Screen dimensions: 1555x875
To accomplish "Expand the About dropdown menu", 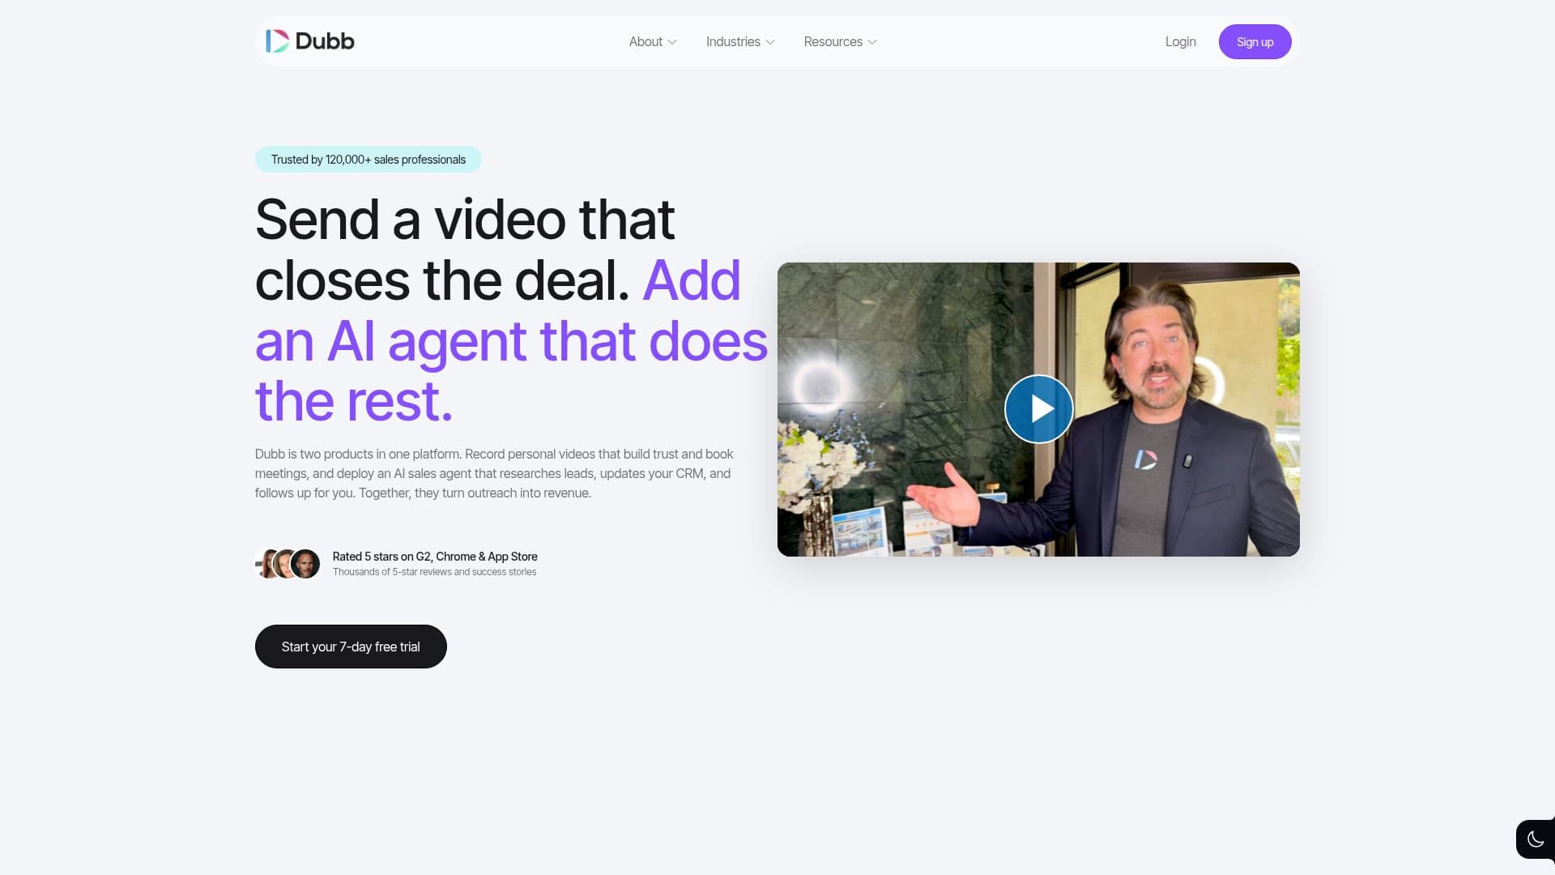I will [x=653, y=41].
